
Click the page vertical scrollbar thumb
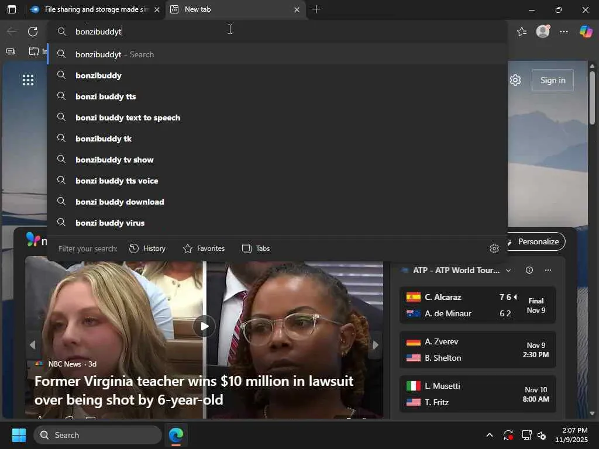[592, 98]
